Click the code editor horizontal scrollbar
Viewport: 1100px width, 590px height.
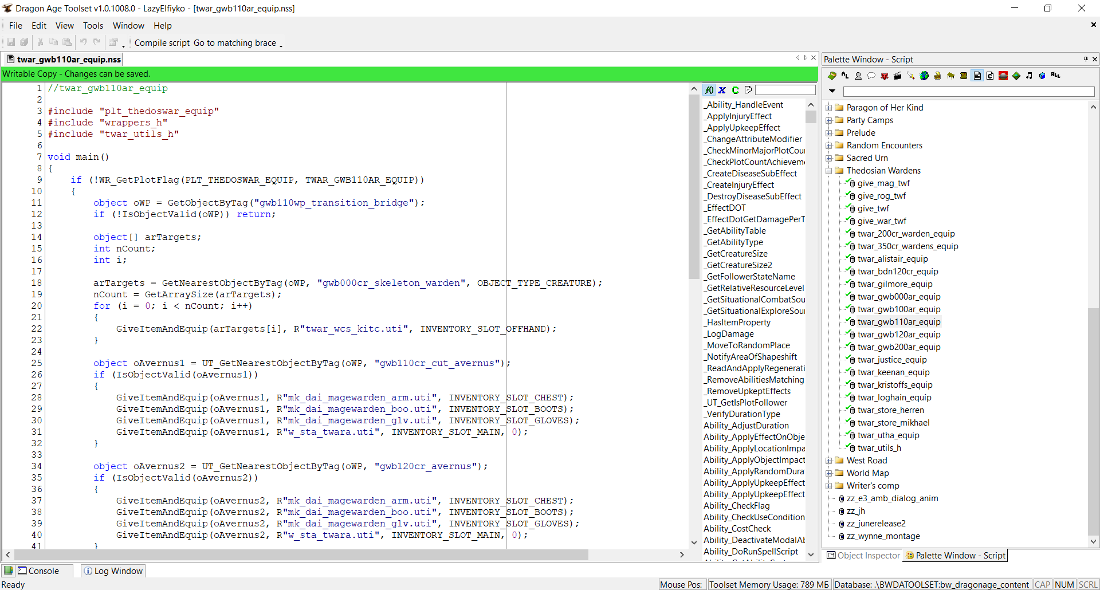pyautogui.click(x=301, y=554)
